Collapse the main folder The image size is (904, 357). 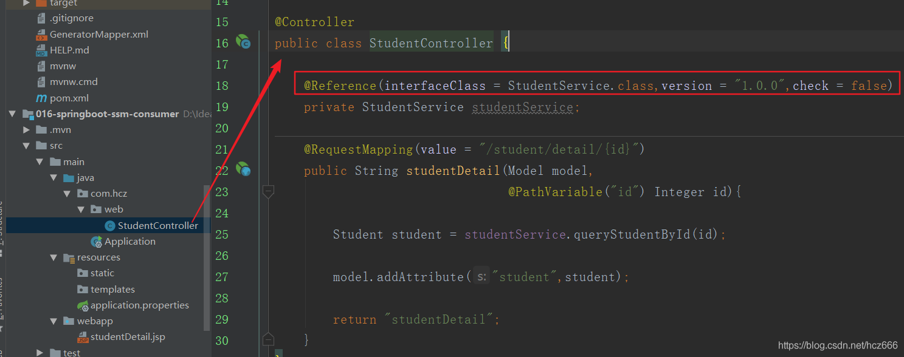[x=40, y=161]
